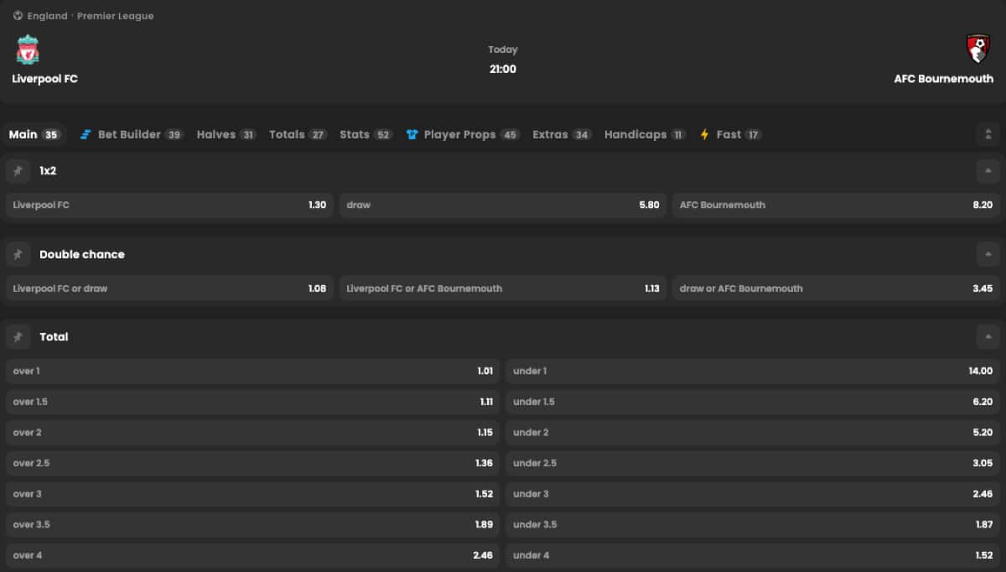Select Liverpool FC or draw 1.08

(169, 289)
